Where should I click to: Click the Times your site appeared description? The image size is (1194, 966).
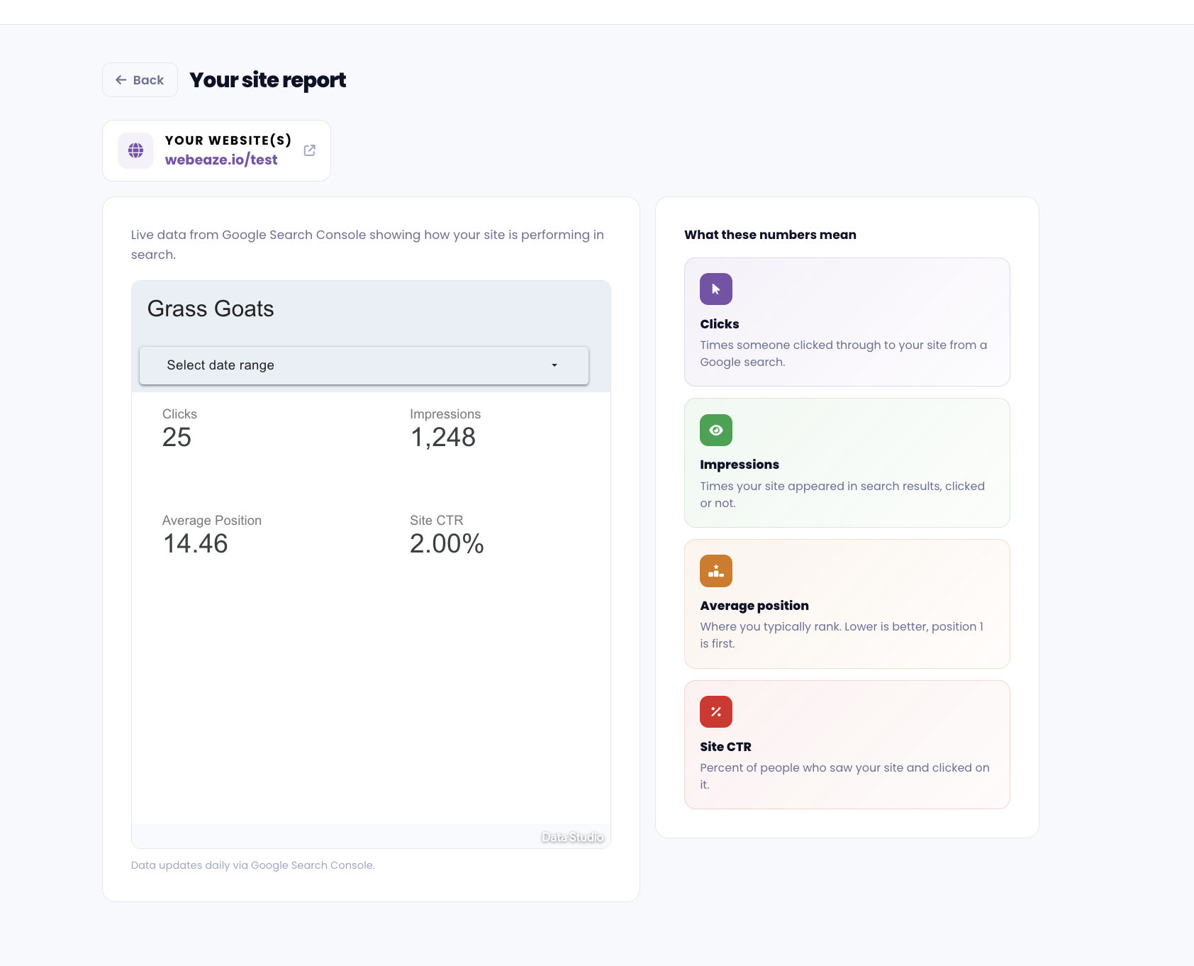[842, 494]
